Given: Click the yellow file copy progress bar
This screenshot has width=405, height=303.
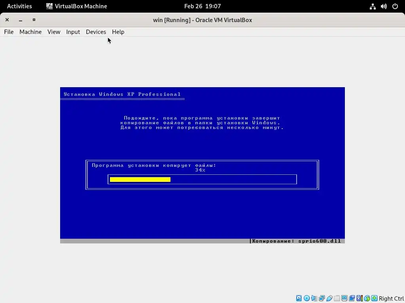Looking at the screenshot, I should tap(140, 180).
